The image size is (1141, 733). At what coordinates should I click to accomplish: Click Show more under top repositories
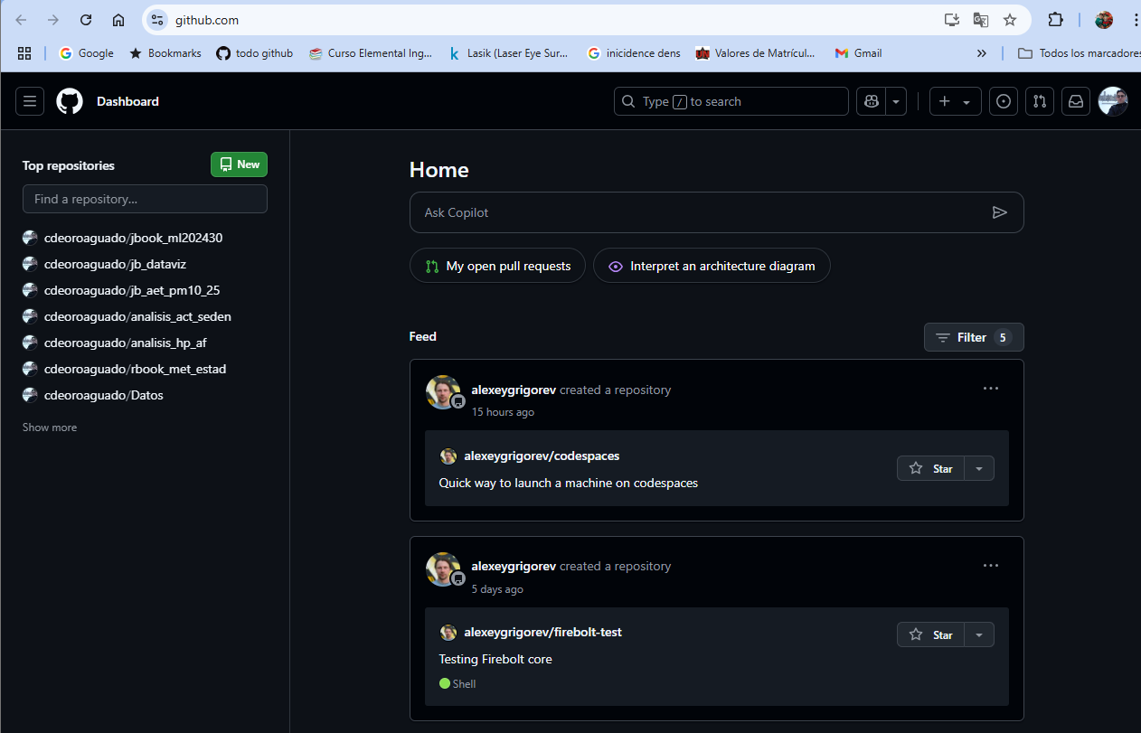tap(49, 427)
